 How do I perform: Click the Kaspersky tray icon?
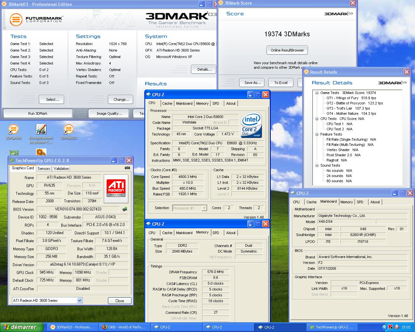(390, 327)
